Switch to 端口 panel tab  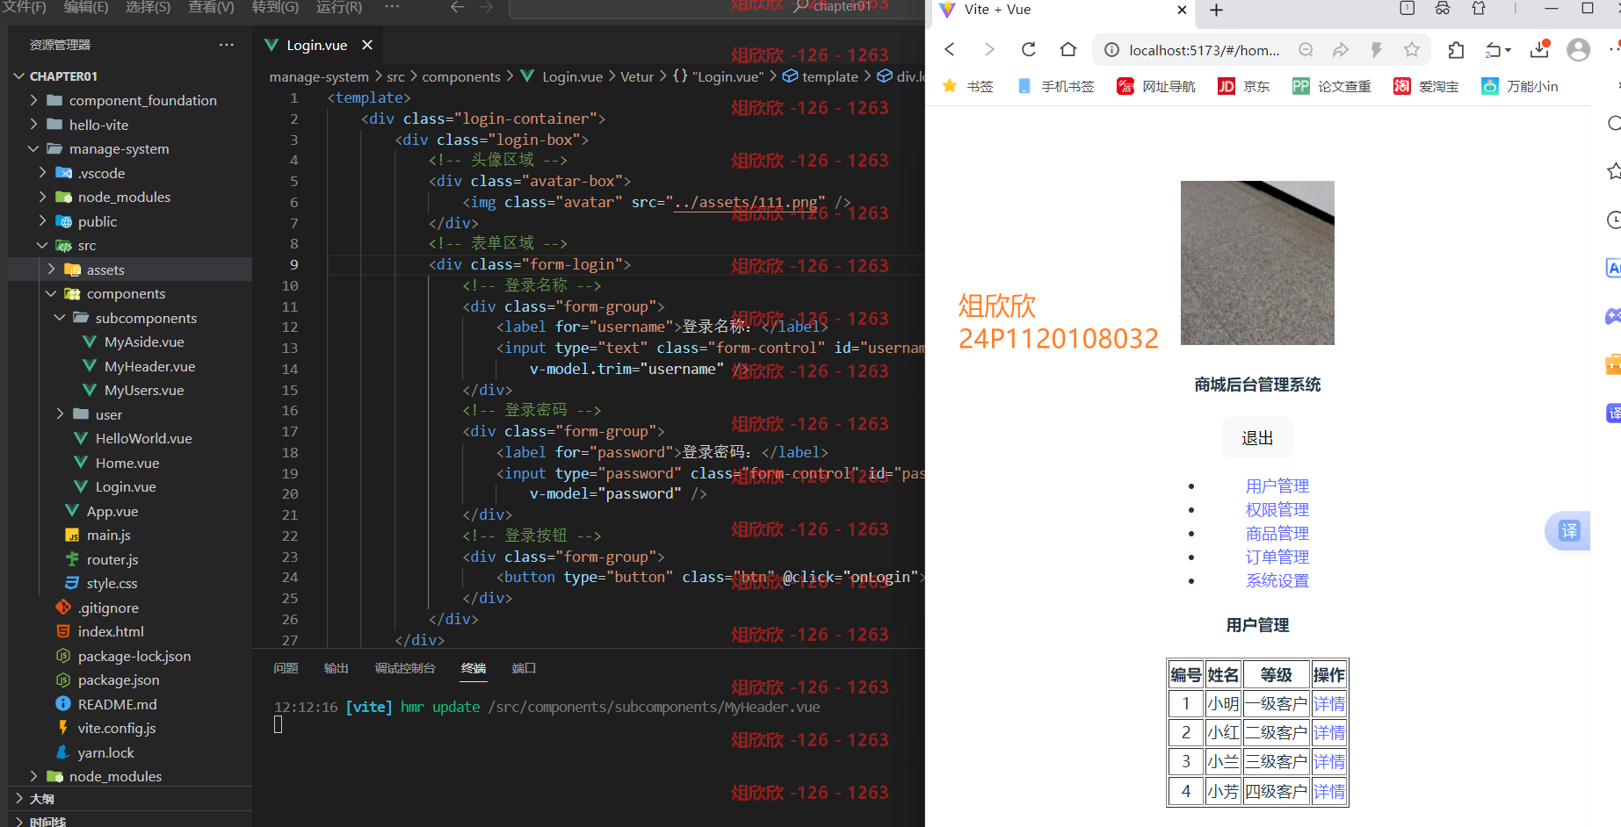(524, 668)
